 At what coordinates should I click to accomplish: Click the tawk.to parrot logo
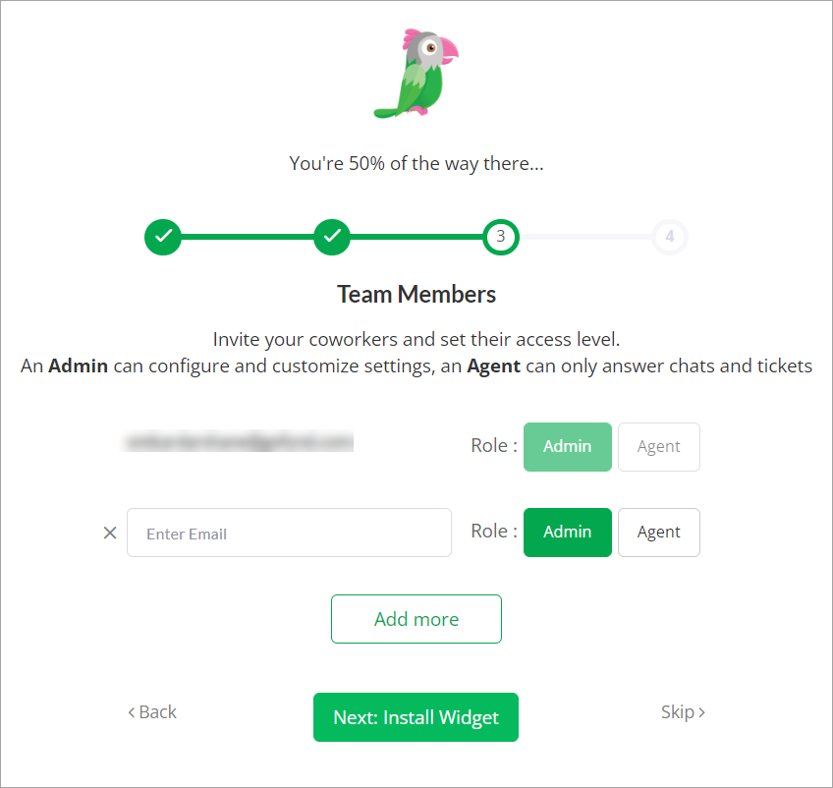(416, 74)
